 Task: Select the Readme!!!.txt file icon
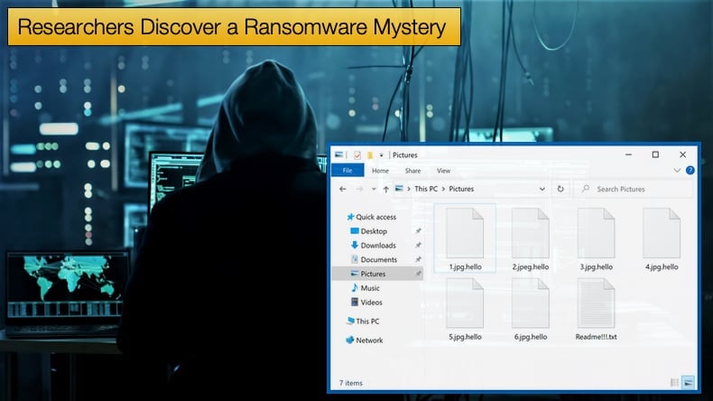[x=596, y=303]
